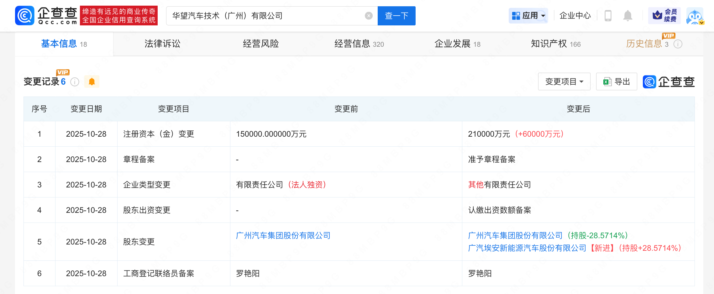
Task: Open the 变更项目 filter dropdown
Action: coord(564,82)
